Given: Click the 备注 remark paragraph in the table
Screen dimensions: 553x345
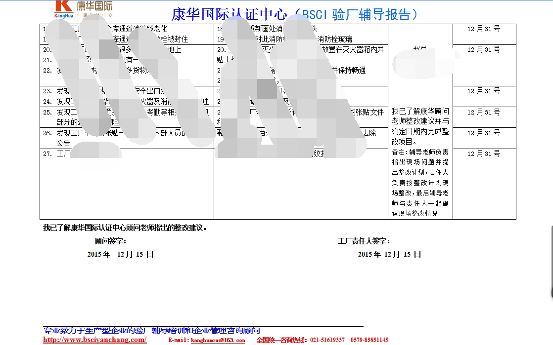Looking at the screenshot, I should tap(420, 183).
